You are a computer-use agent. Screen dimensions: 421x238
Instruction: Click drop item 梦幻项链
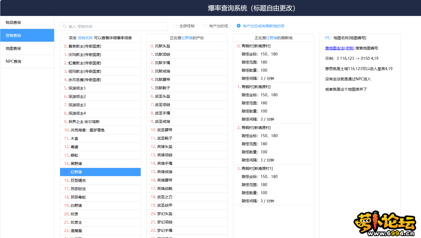[x=187, y=222]
